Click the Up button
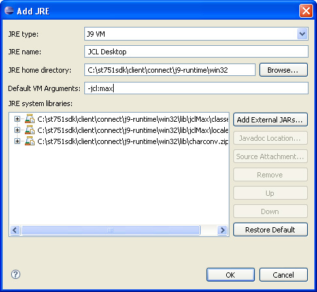 (x=271, y=193)
